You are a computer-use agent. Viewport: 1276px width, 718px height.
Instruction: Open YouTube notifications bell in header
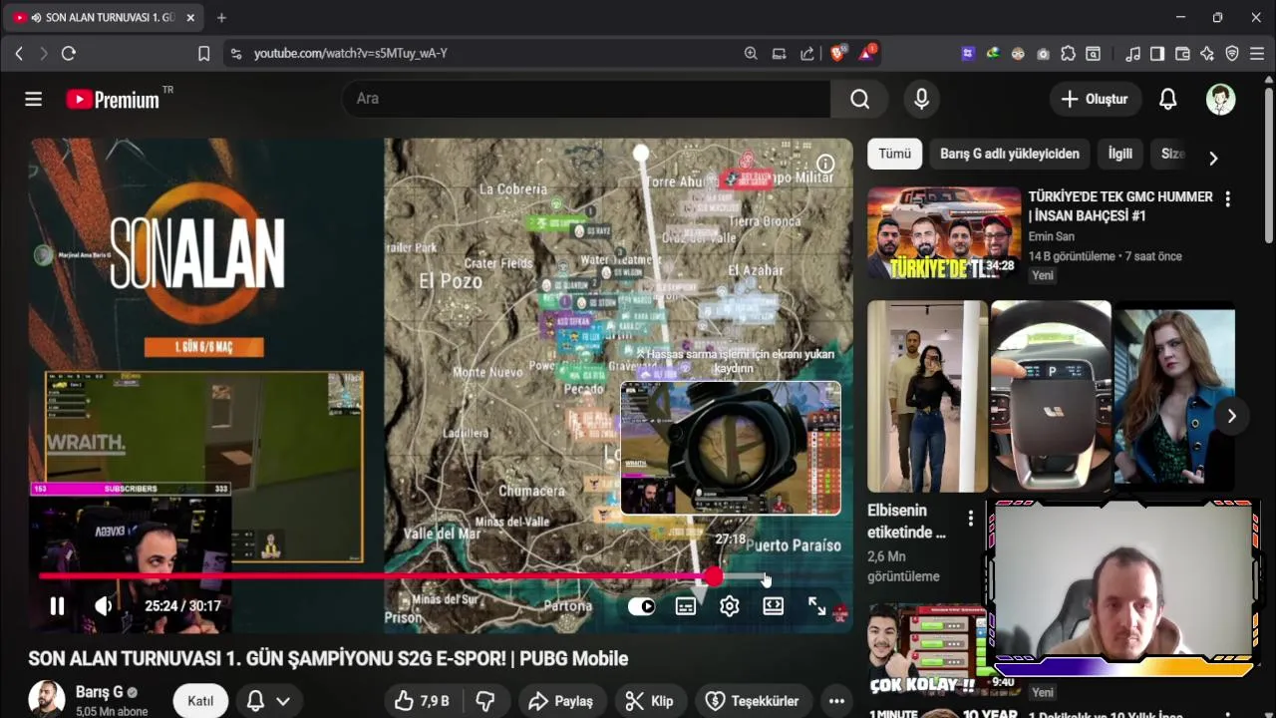coord(1167,99)
